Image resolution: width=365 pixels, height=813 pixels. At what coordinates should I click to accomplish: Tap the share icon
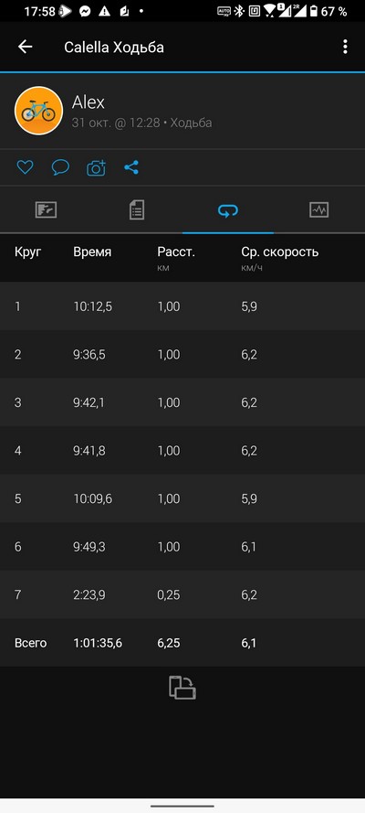pos(131,167)
